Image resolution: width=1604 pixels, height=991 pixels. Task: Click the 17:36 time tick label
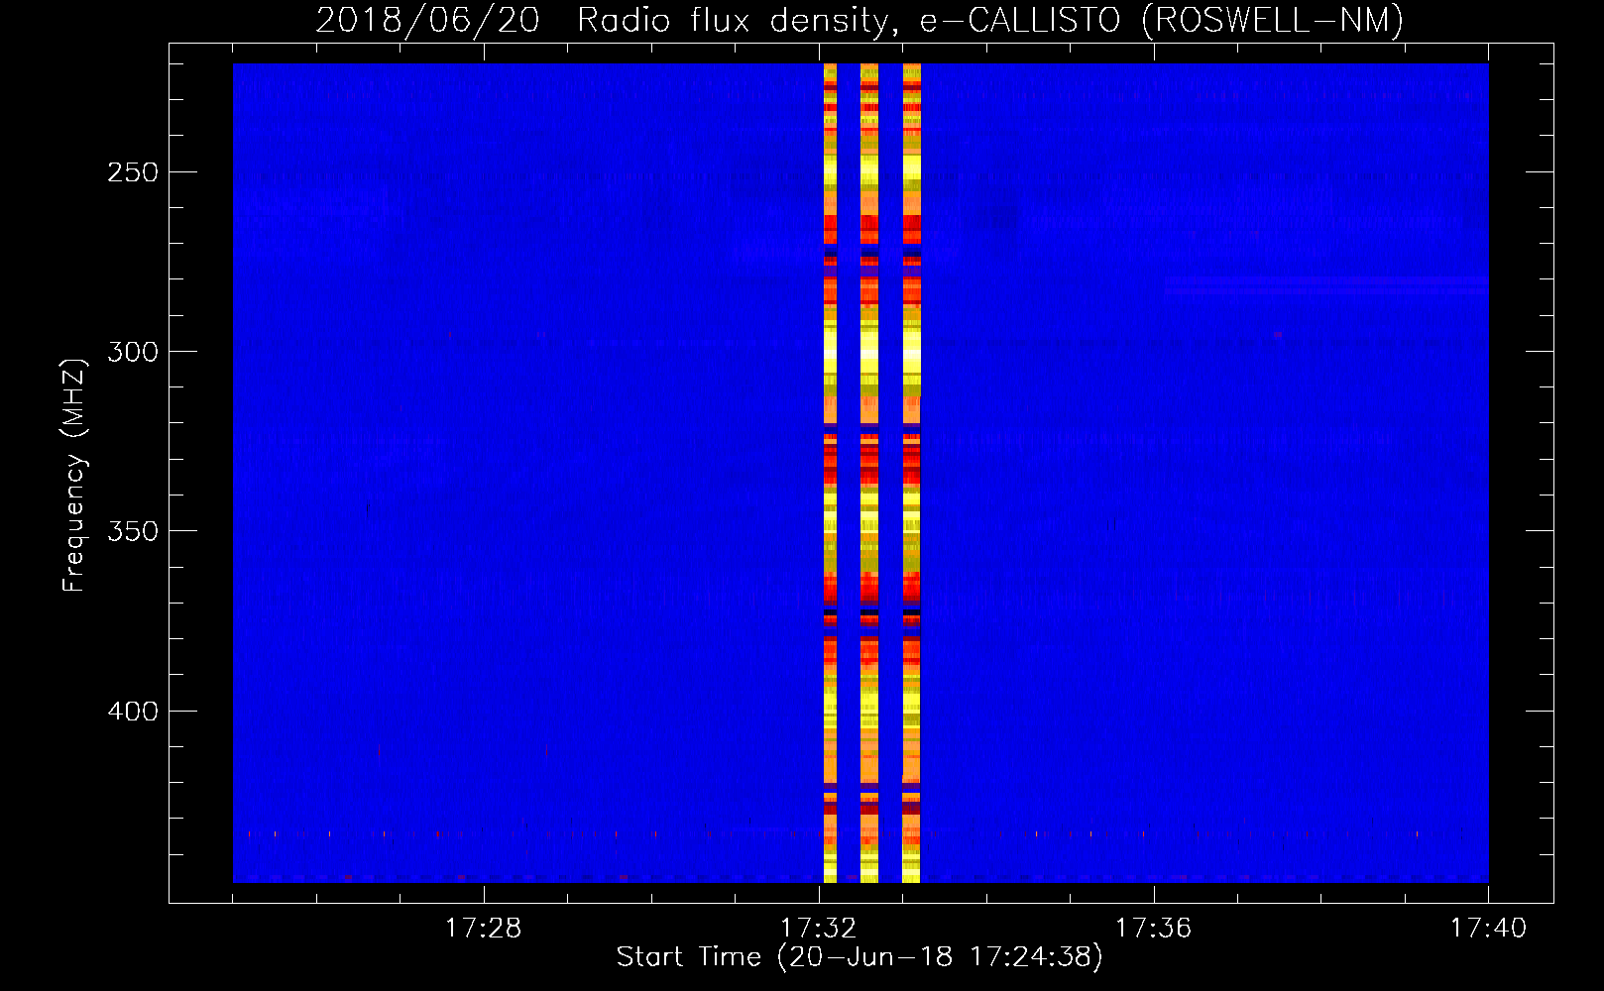click(1153, 929)
